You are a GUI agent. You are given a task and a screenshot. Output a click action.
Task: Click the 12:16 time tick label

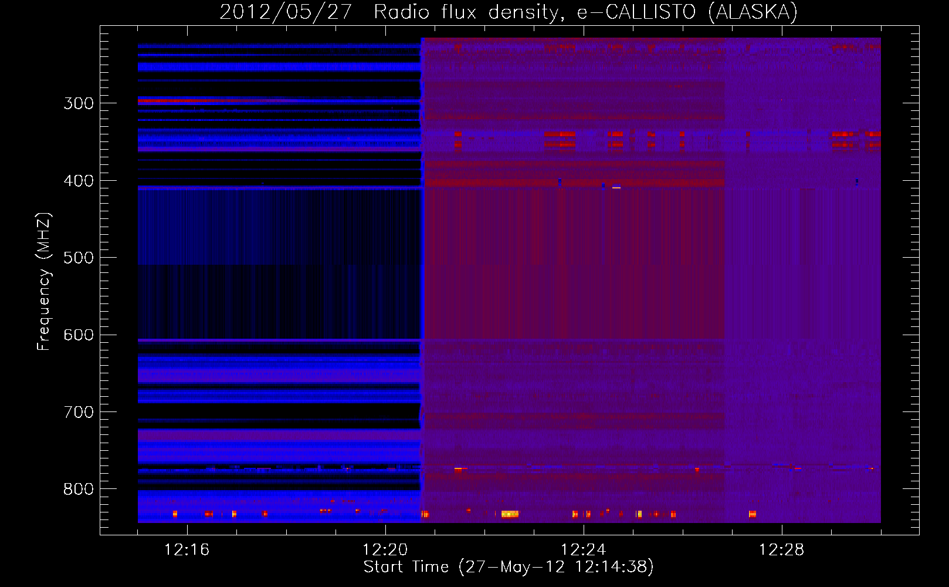point(187,550)
